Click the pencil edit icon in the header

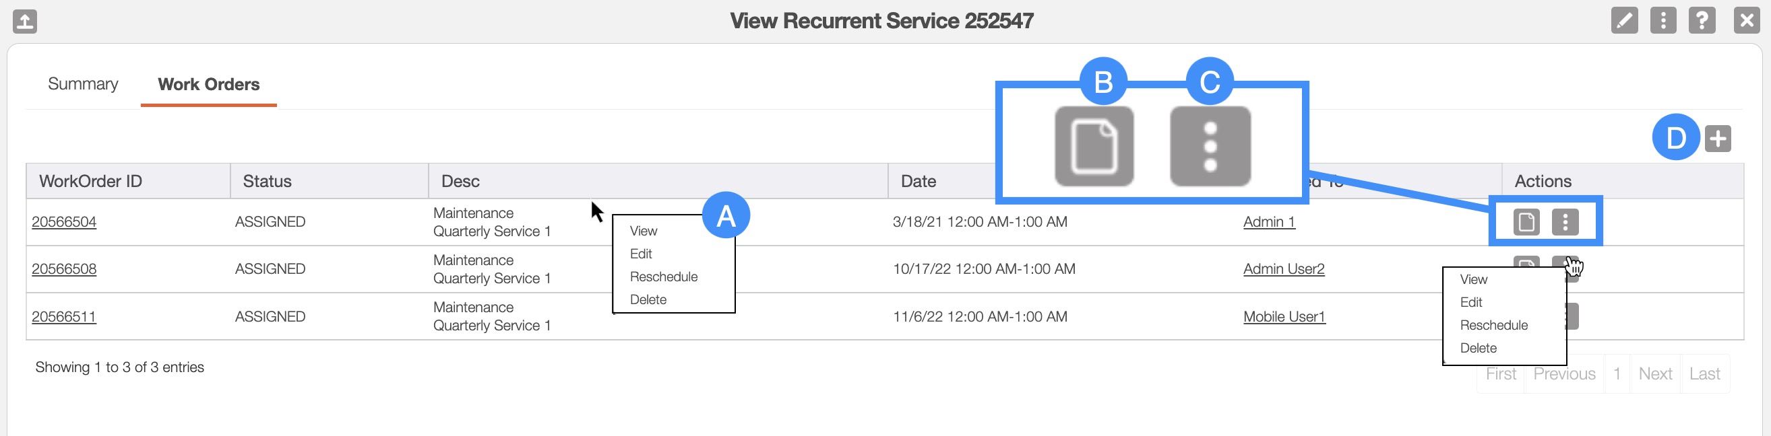(x=1624, y=21)
